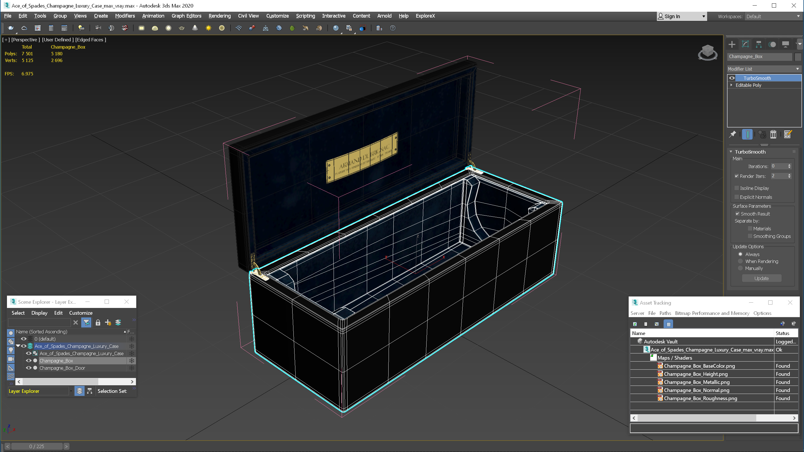Toggle TurboSmooth modifier eye visibility
804x452 pixels.
(x=732, y=78)
